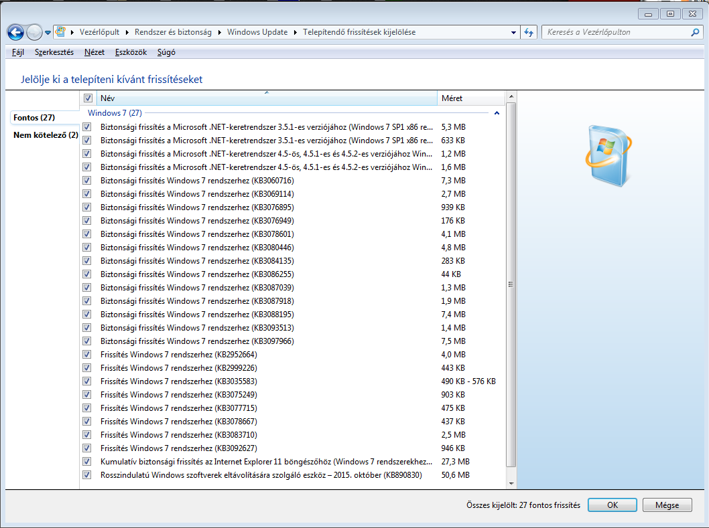Select the KB3078601 security update row
The width and height of the screenshot is (709, 528).
(292, 234)
